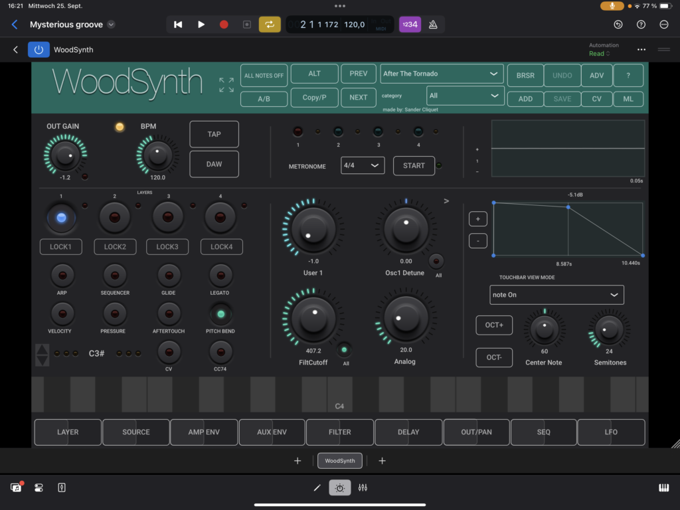The image size is (680, 510).
Task: Open the undo history icon
Action: point(618,25)
